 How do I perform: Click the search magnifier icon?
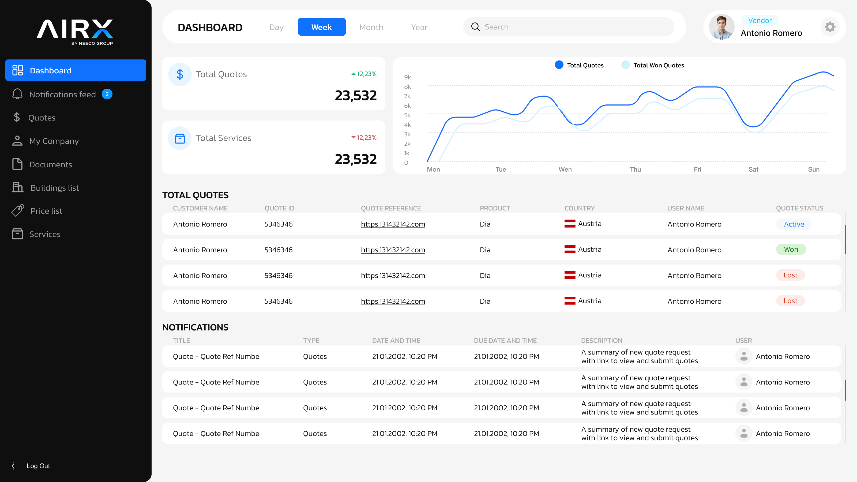[x=475, y=27]
